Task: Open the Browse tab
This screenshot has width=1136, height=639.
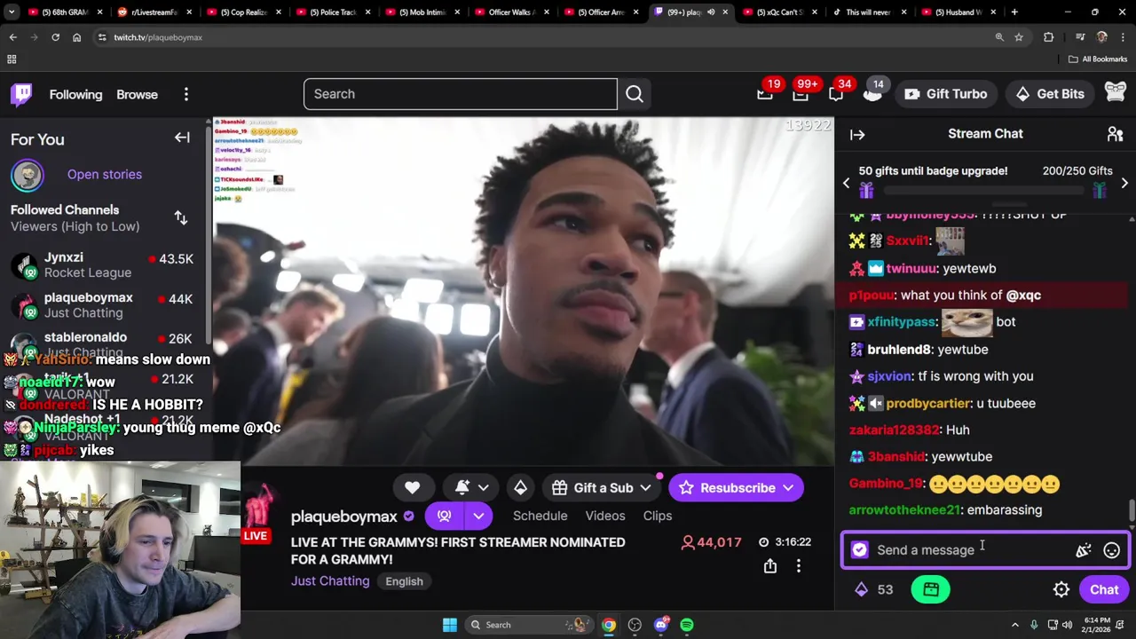Action: (x=137, y=94)
